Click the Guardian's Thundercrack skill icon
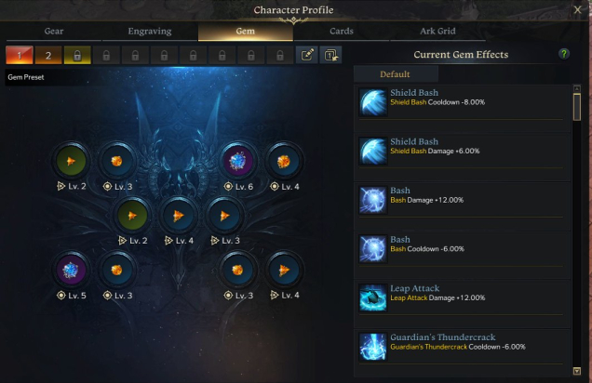This screenshot has width=592, height=383. point(373,347)
